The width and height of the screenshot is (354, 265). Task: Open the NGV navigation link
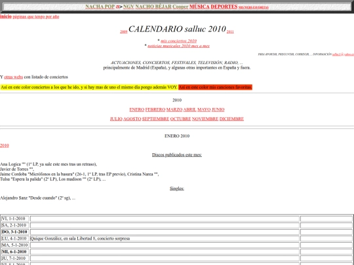tap(128, 7)
